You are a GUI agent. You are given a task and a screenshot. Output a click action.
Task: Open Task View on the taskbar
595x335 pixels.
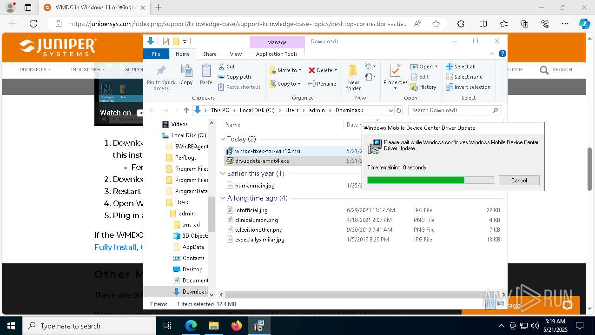168,326
